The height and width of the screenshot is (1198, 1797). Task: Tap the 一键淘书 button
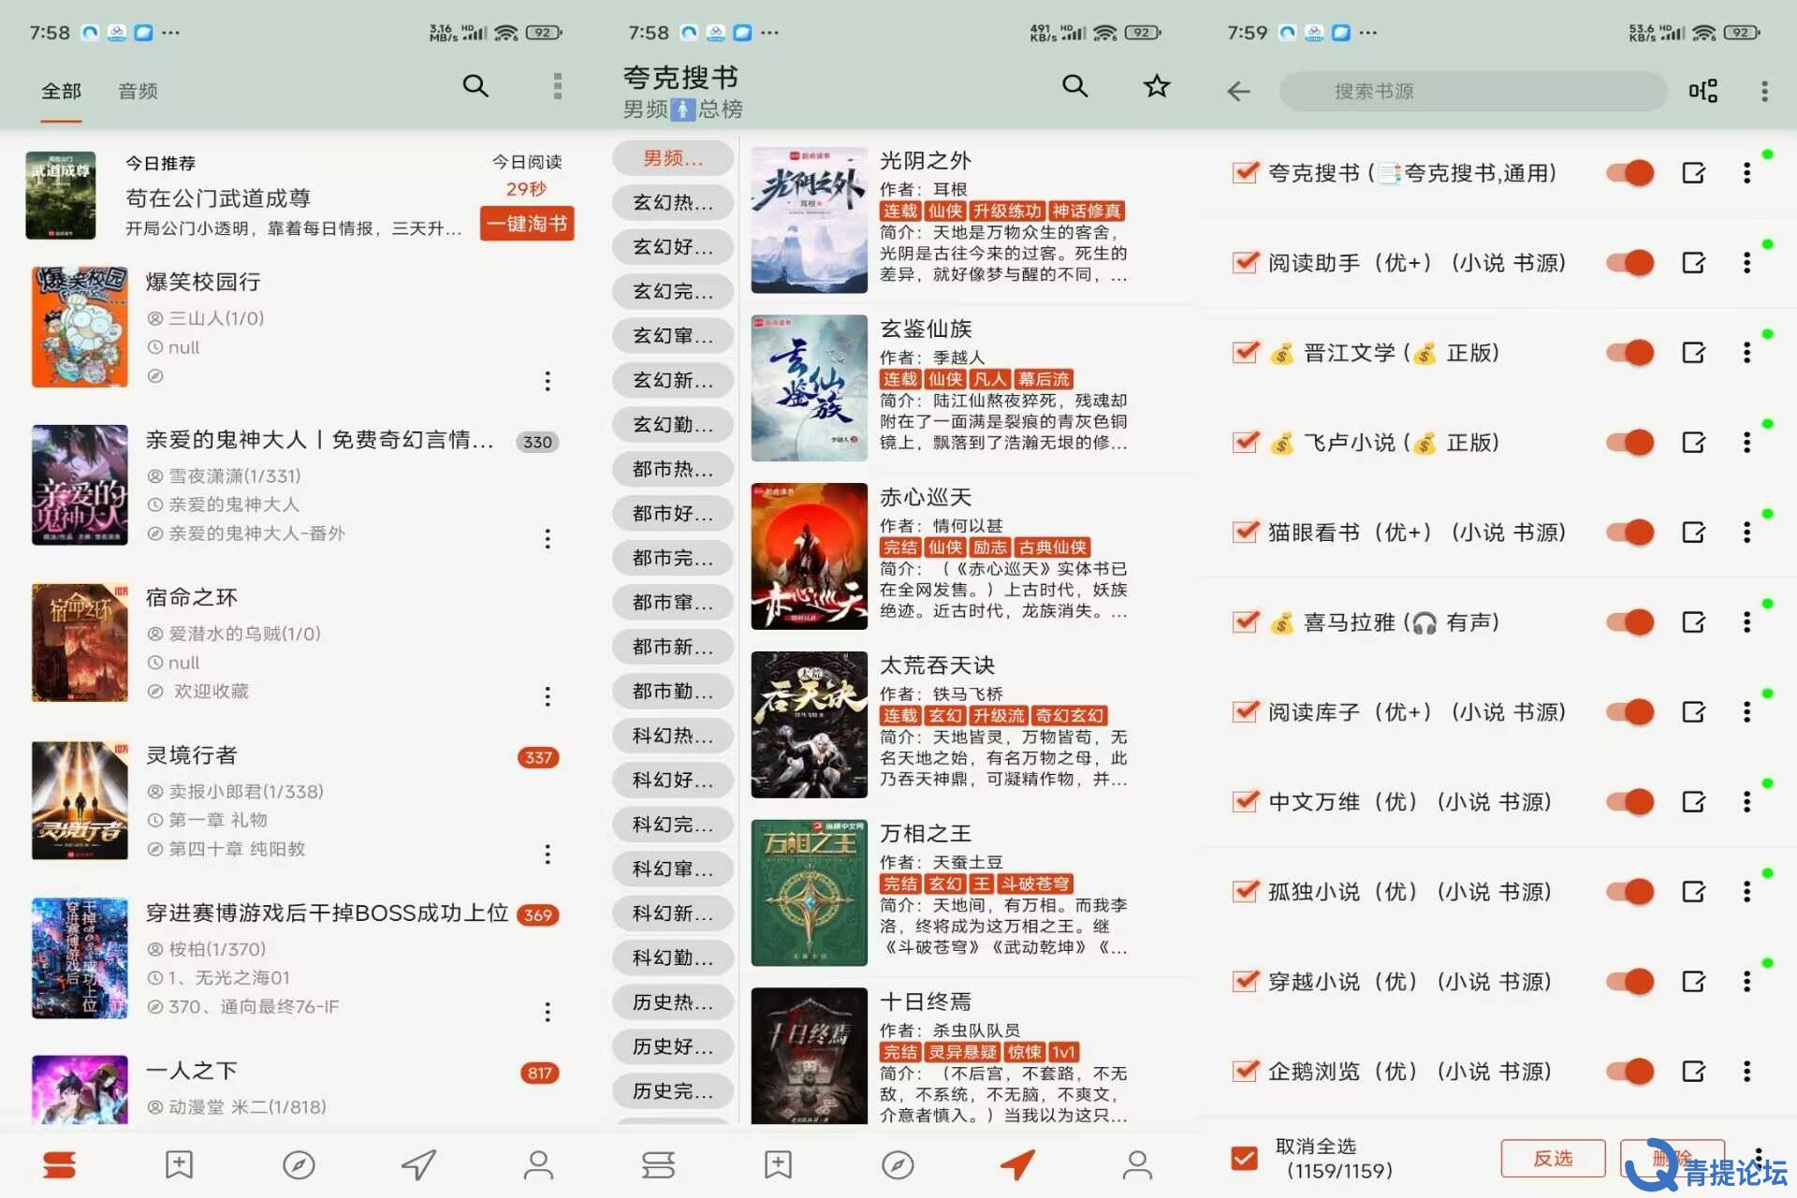(527, 225)
